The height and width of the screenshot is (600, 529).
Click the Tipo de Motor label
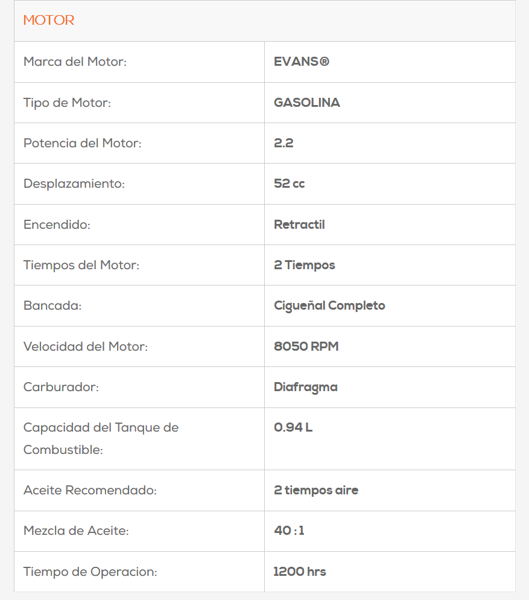click(67, 103)
